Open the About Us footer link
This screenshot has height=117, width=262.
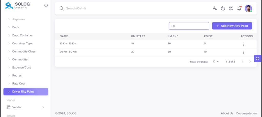click(227, 113)
